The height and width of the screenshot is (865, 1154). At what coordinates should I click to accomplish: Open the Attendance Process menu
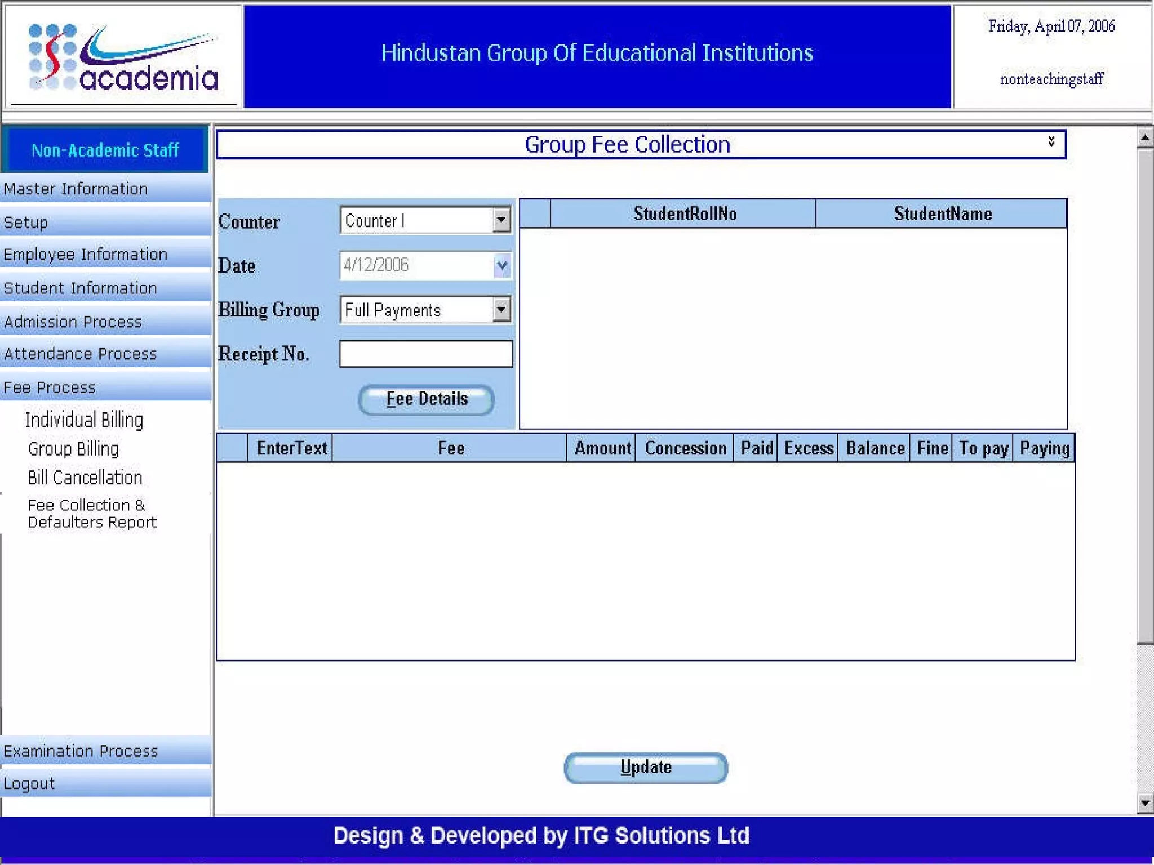(x=80, y=354)
